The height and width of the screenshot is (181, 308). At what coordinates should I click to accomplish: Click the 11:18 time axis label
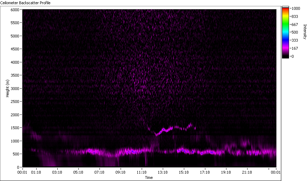(x=141, y=172)
